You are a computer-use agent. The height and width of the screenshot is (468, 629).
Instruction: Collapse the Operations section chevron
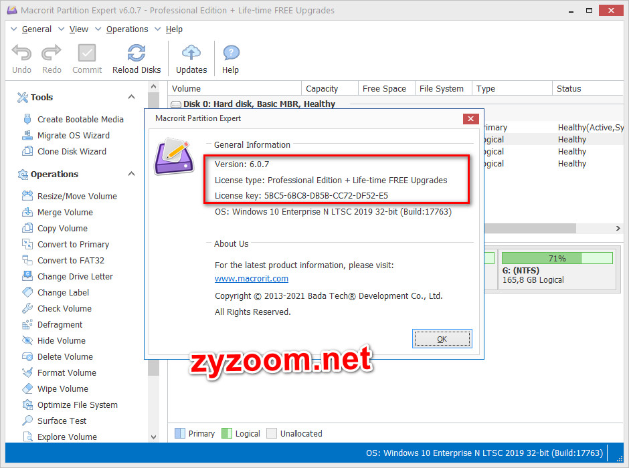[x=131, y=174]
